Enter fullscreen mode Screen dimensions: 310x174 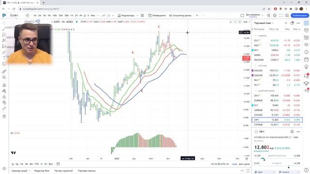(x=281, y=15)
